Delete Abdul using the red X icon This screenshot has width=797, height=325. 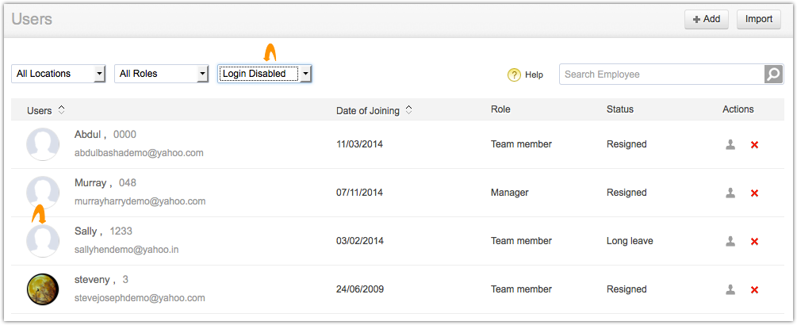coord(754,145)
